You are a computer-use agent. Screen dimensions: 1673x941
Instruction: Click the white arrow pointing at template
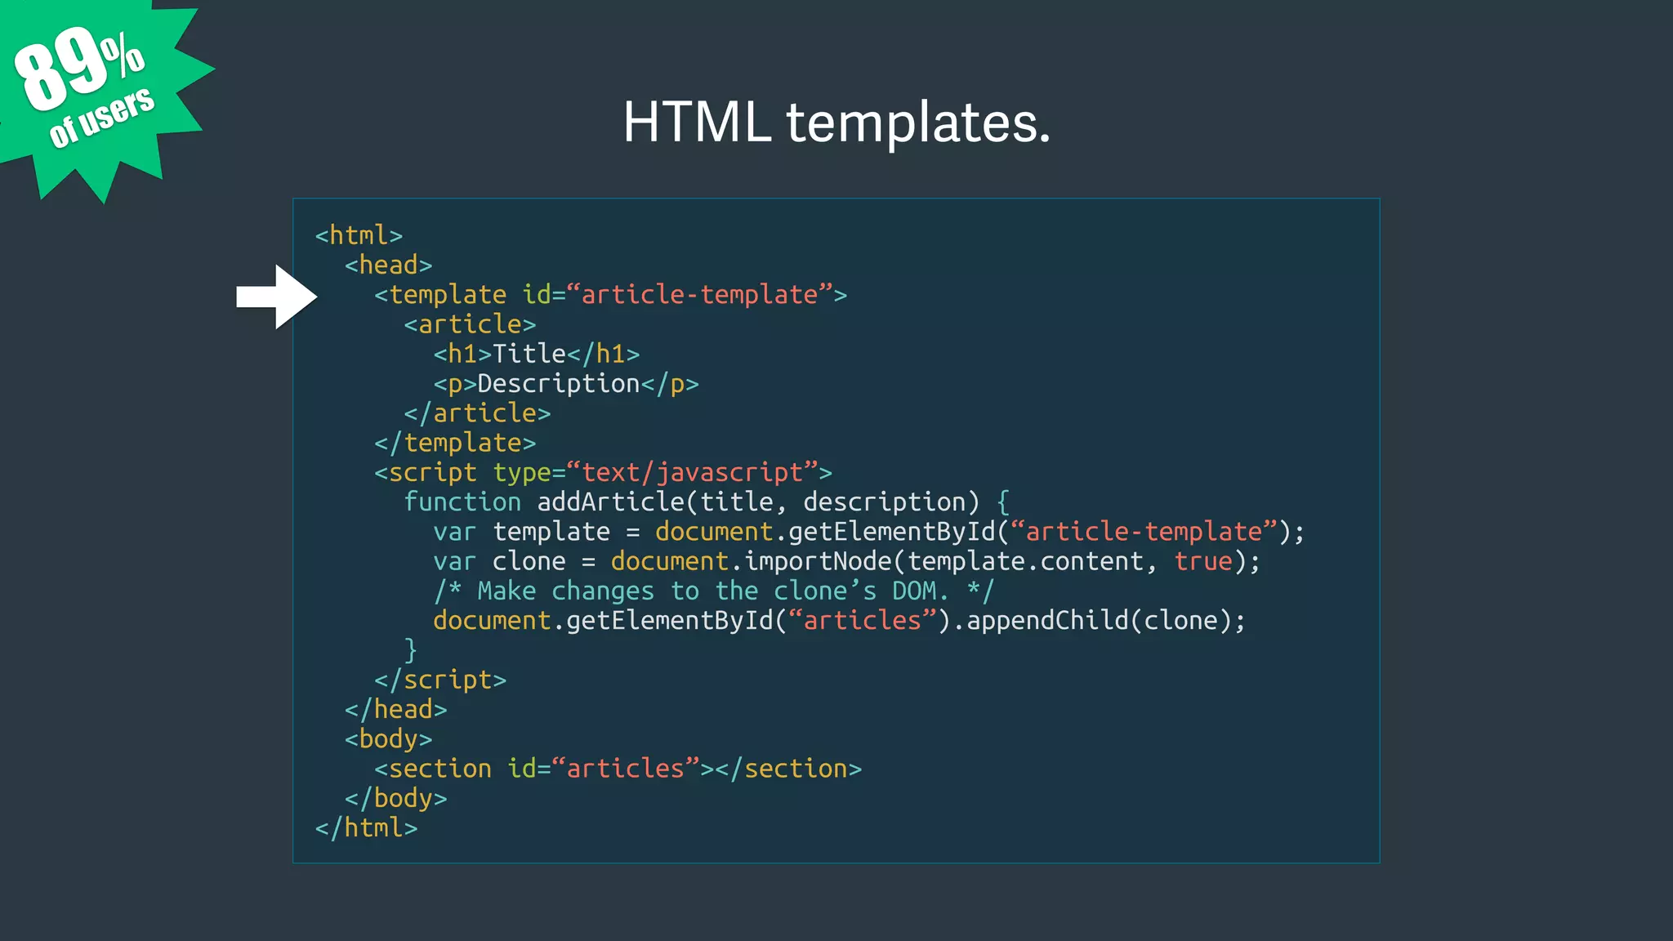pyautogui.click(x=276, y=297)
